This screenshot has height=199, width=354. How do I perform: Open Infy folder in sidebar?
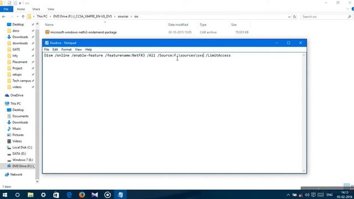pyautogui.click(x=15, y=56)
